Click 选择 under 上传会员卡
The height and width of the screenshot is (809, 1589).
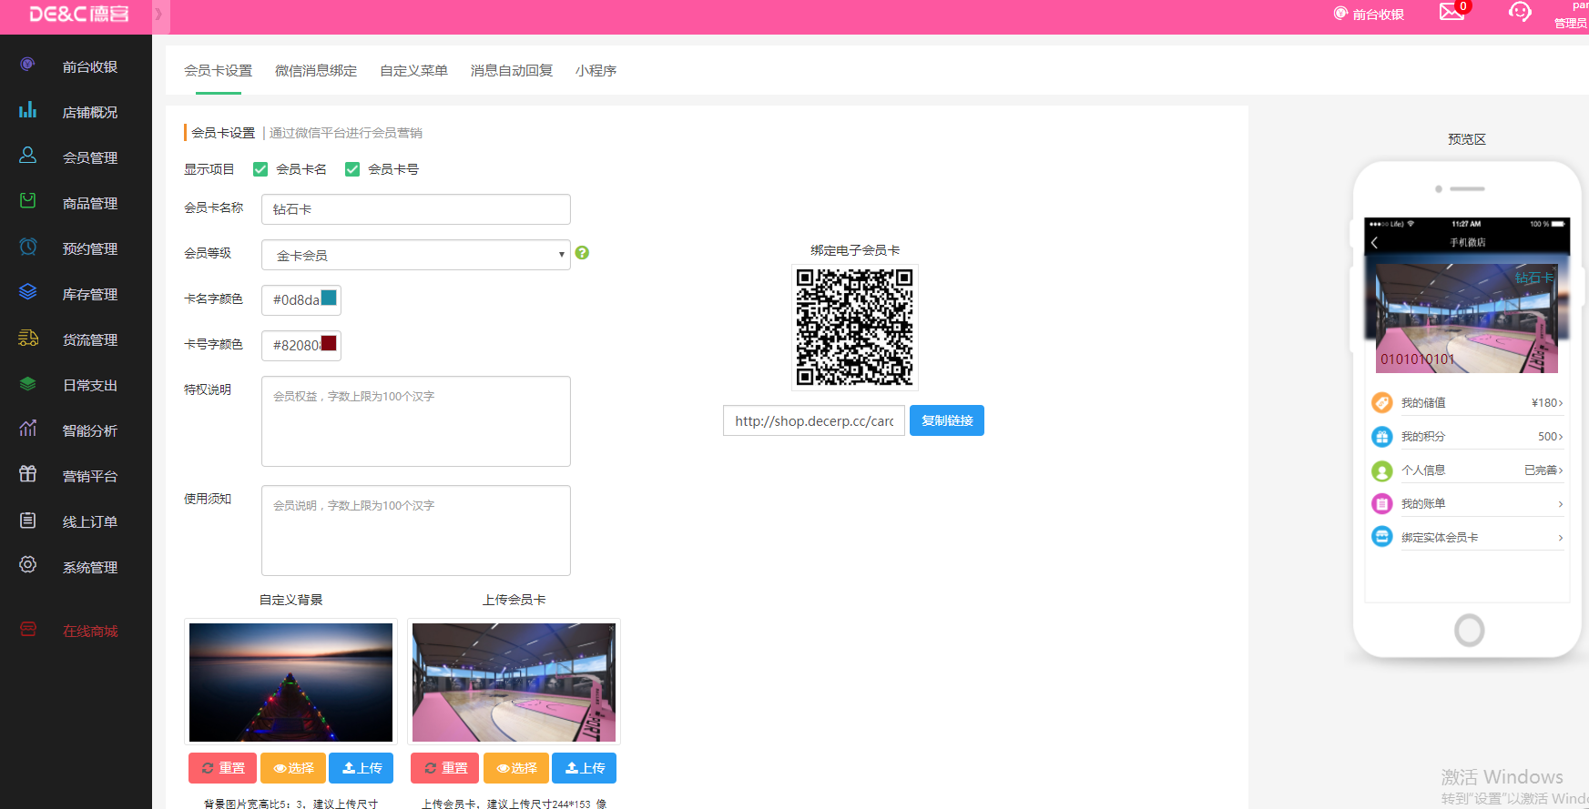pos(516,768)
